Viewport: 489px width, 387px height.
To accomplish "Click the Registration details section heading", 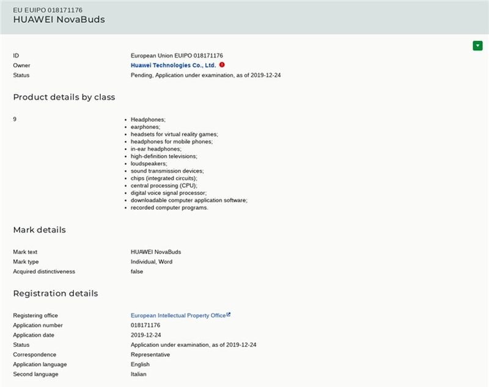I will point(56,293).
